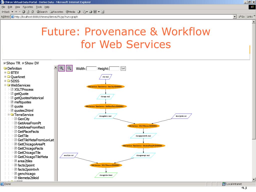
Task: Open the Tools menu
Action: pyautogui.click(x=39, y=7)
